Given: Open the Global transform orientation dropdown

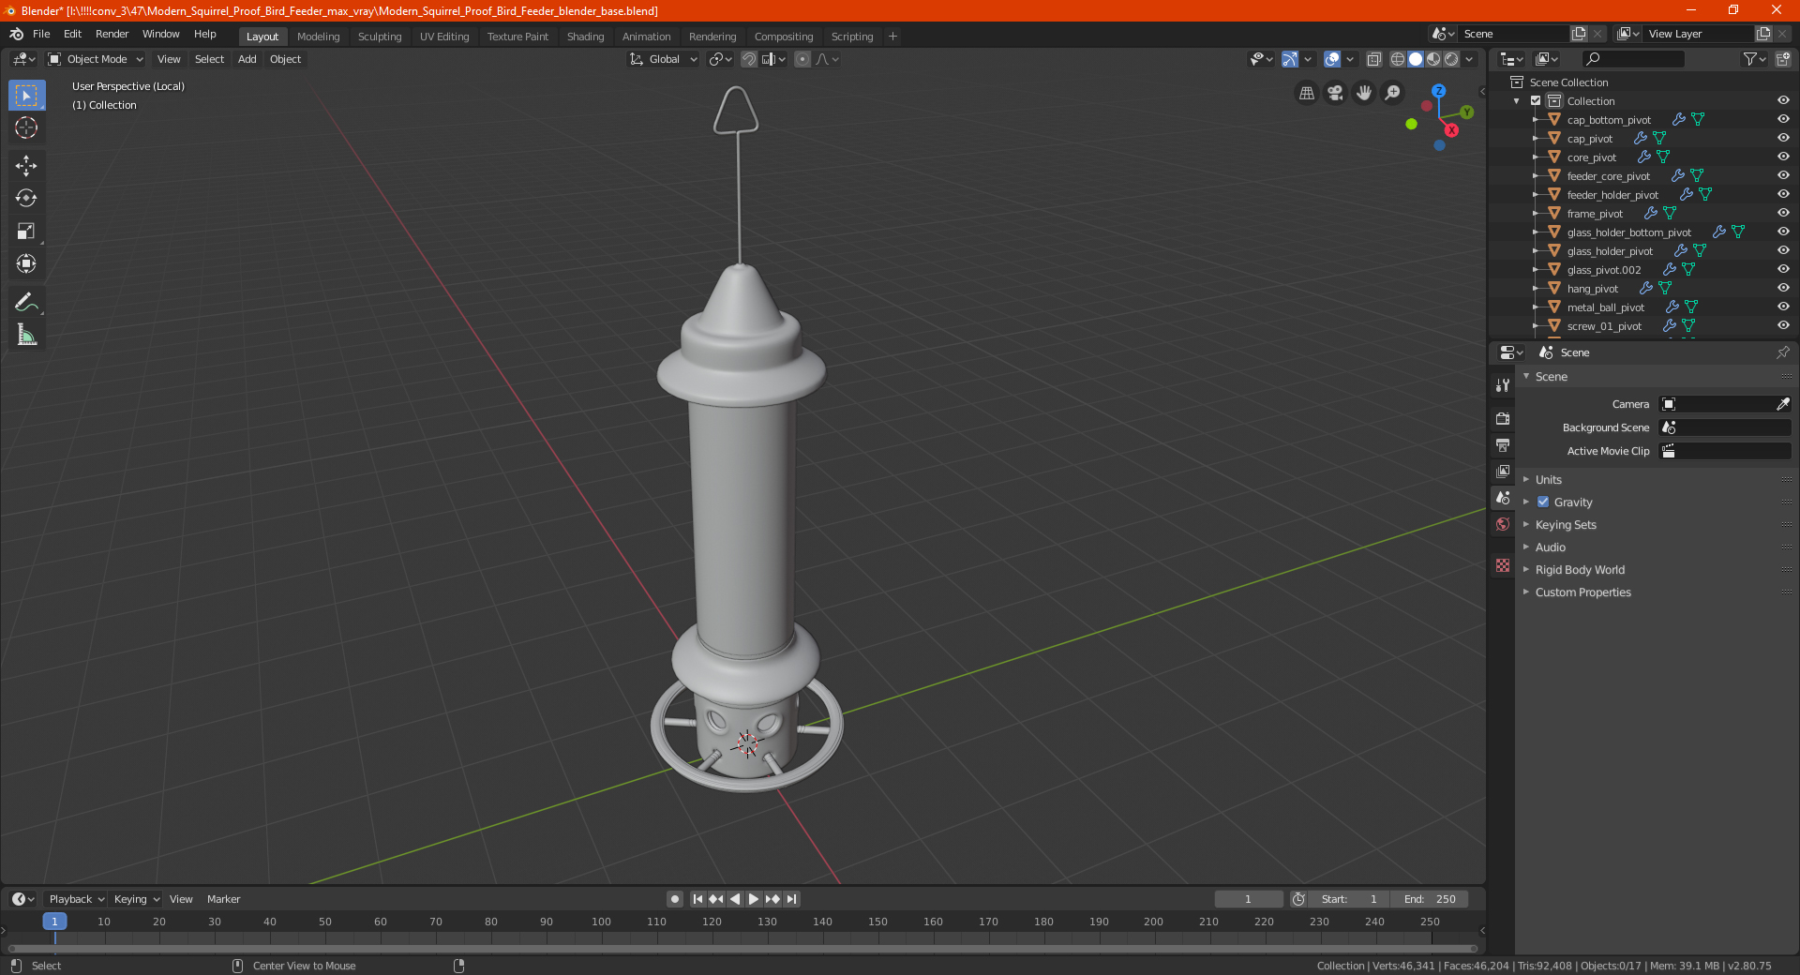Looking at the screenshot, I should 664,59.
